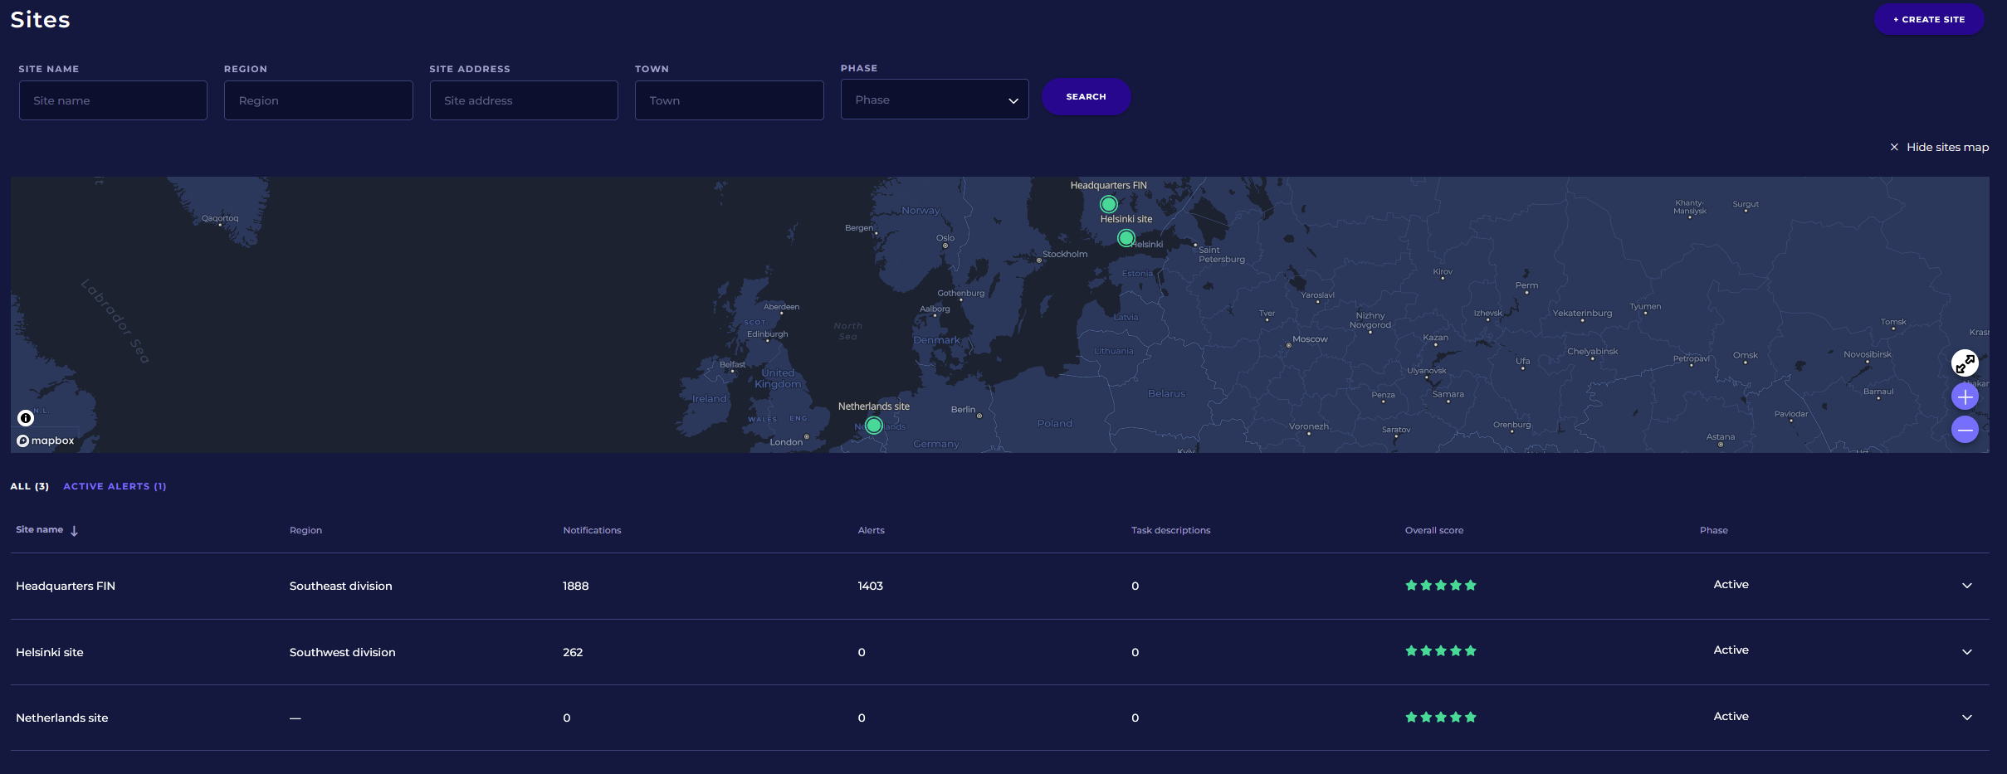Open the Phase dropdown filter
Screen dimensions: 2007x774
click(x=935, y=100)
